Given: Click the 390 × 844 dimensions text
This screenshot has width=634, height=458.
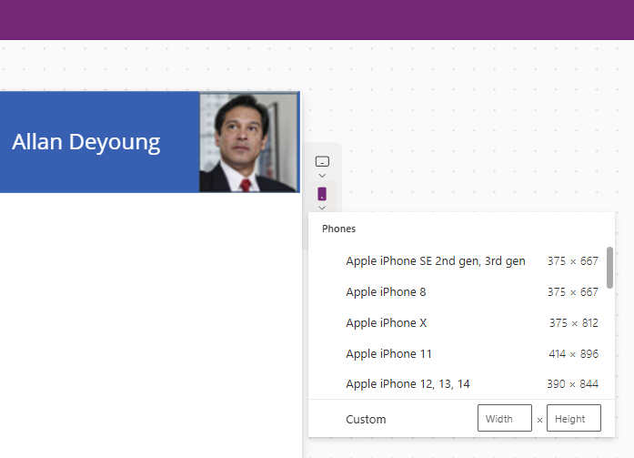Looking at the screenshot, I should point(572,383).
